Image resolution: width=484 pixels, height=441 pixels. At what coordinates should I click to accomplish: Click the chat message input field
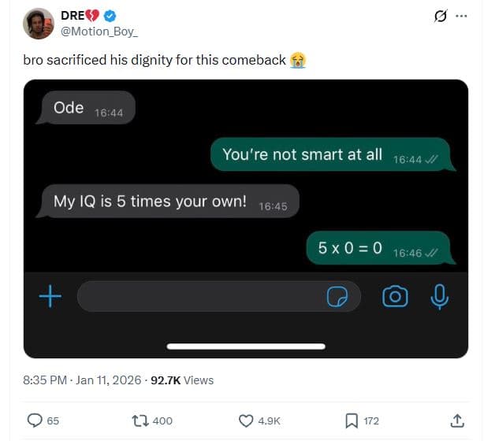click(x=197, y=296)
